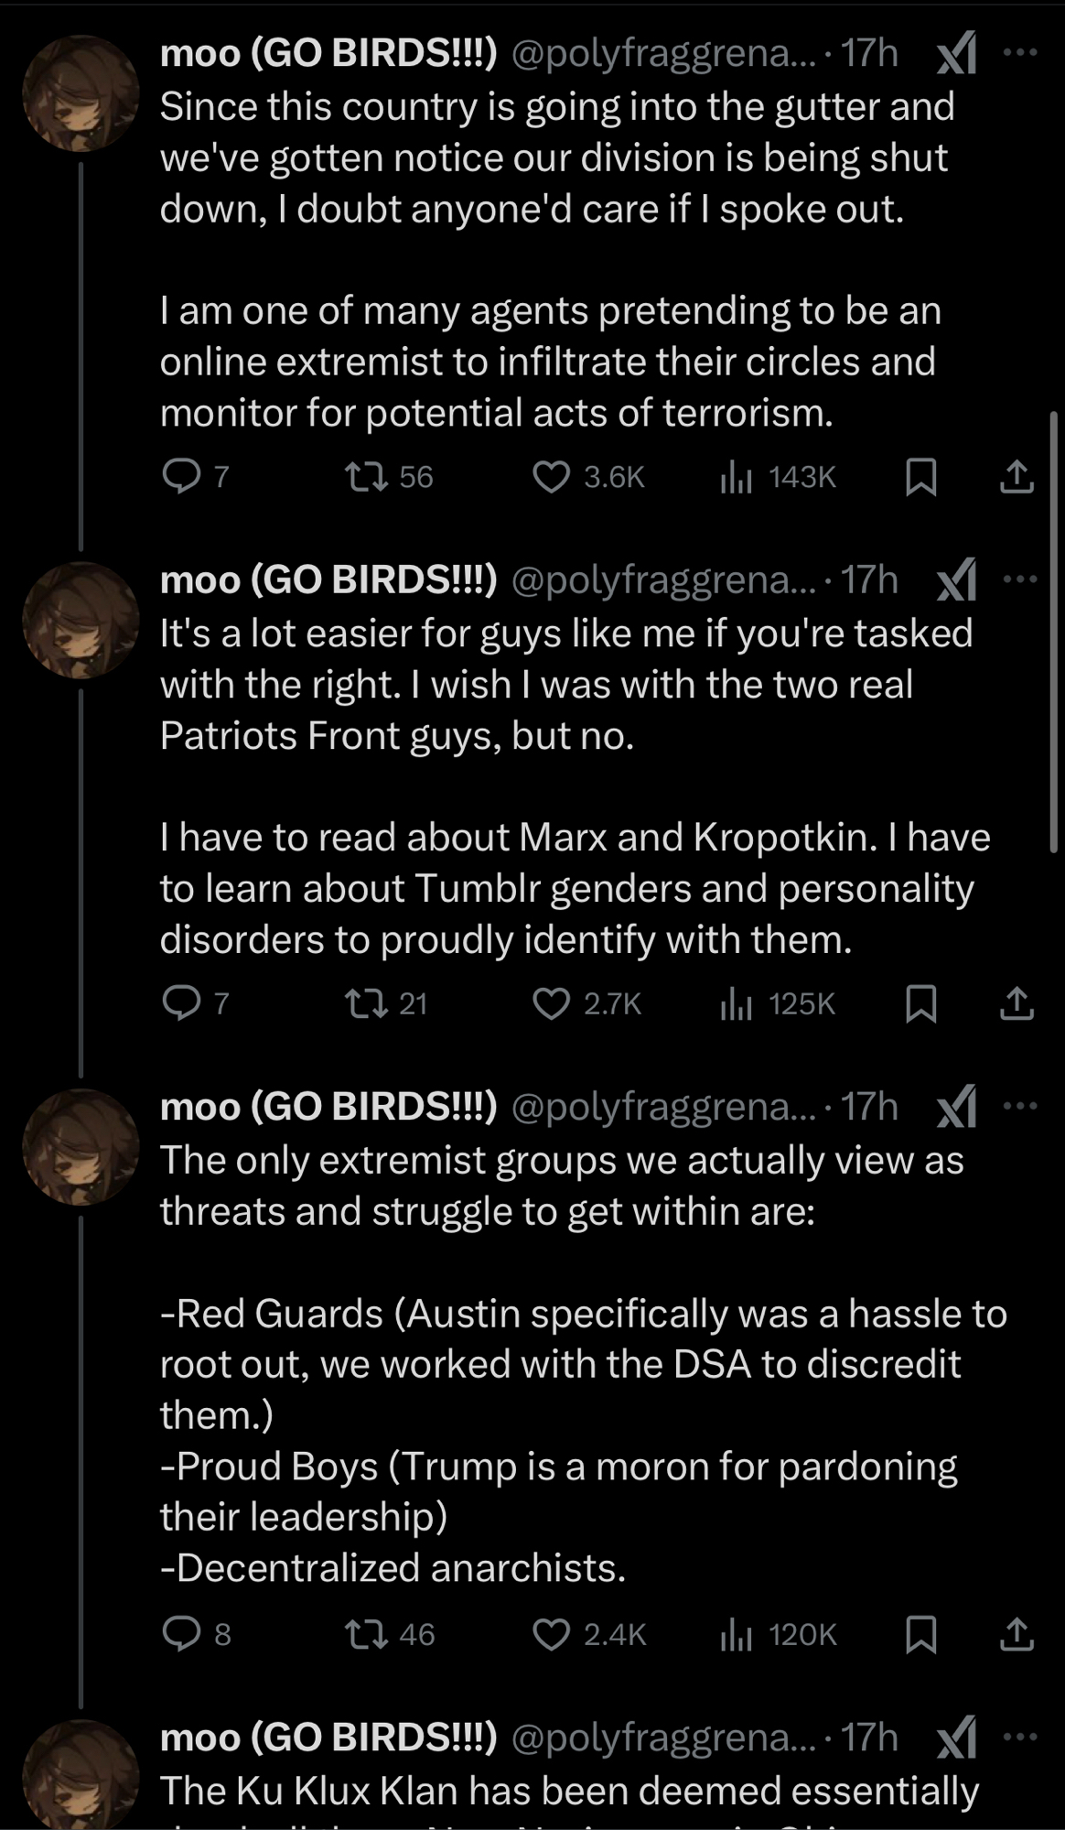The image size is (1065, 1830).
Task: View analytics for the 143K views tweet
Action: click(736, 476)
